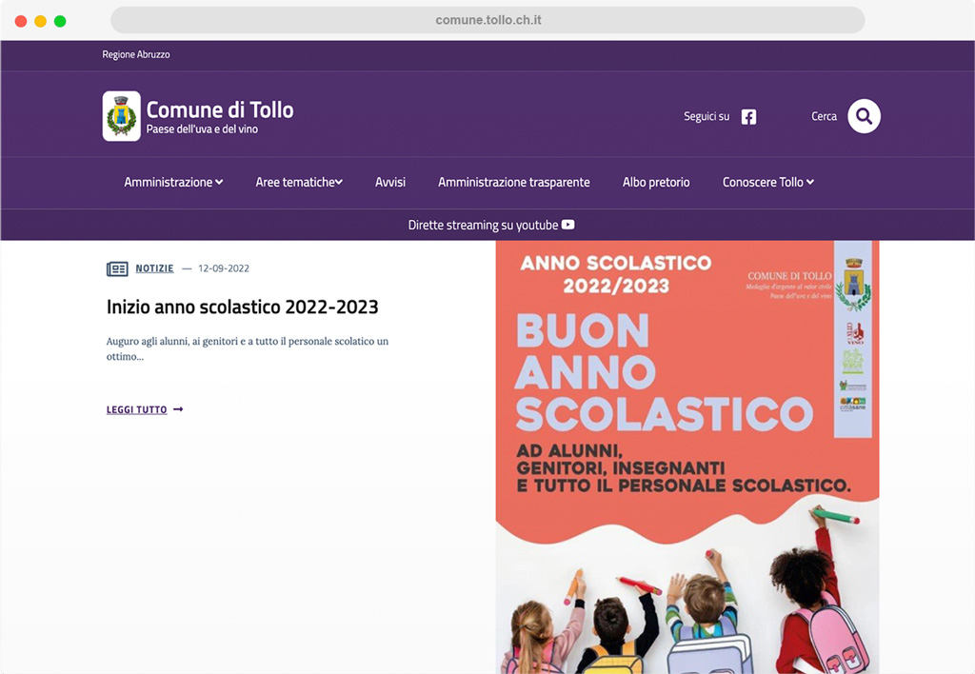Click the Regione Abruzzo link
Image resolution: width=975 pixels, height=674 pixels.
point(136,55)
